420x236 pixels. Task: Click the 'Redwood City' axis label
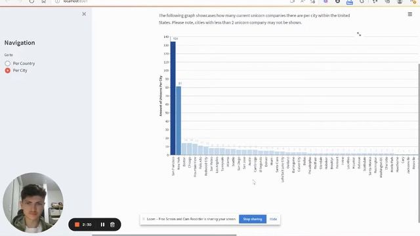206,166
